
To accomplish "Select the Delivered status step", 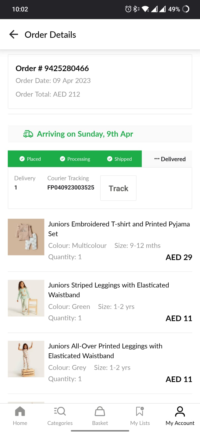I will click(x=170, y=159).
